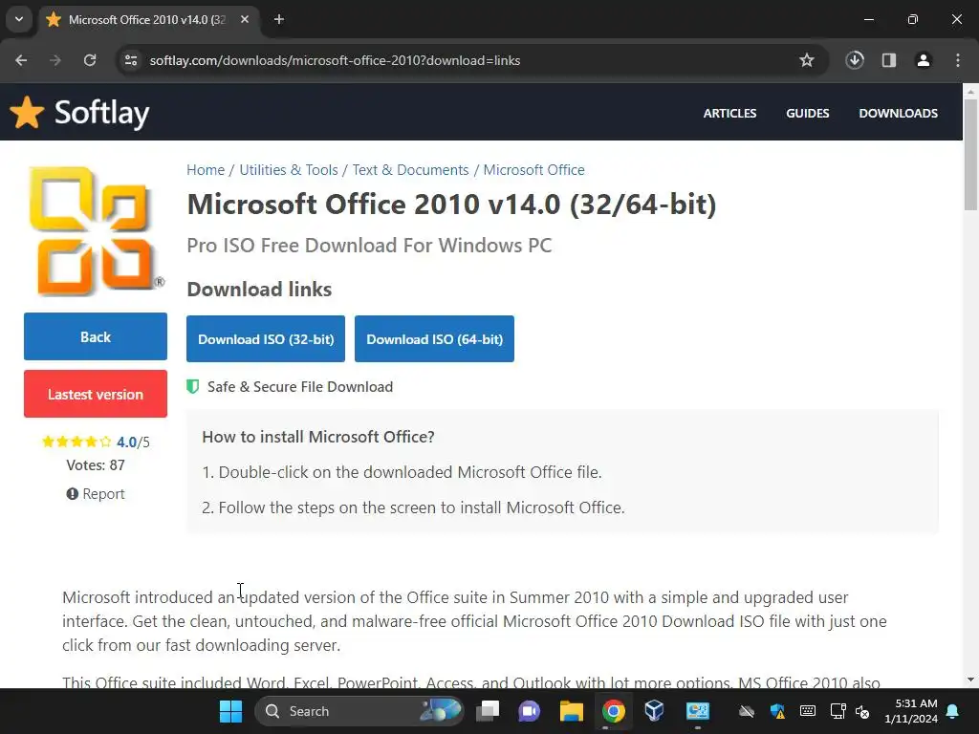This screenshot has height=734, width=979.
Task: Reload the page with refresh icon
Action: (x=90, y=60)
